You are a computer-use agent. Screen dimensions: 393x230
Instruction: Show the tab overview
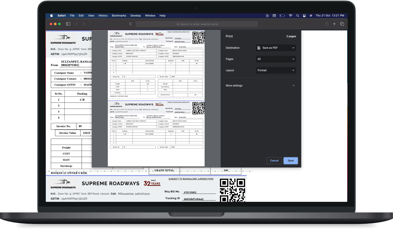point(342,24)
